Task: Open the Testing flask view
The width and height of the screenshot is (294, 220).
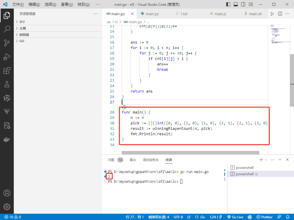Action: click(7, 85)
